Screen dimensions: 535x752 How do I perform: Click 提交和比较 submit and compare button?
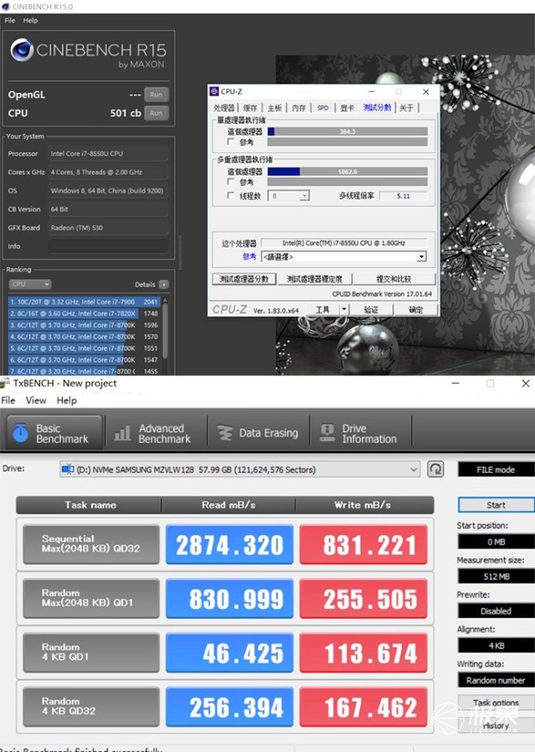click(394, 279)
